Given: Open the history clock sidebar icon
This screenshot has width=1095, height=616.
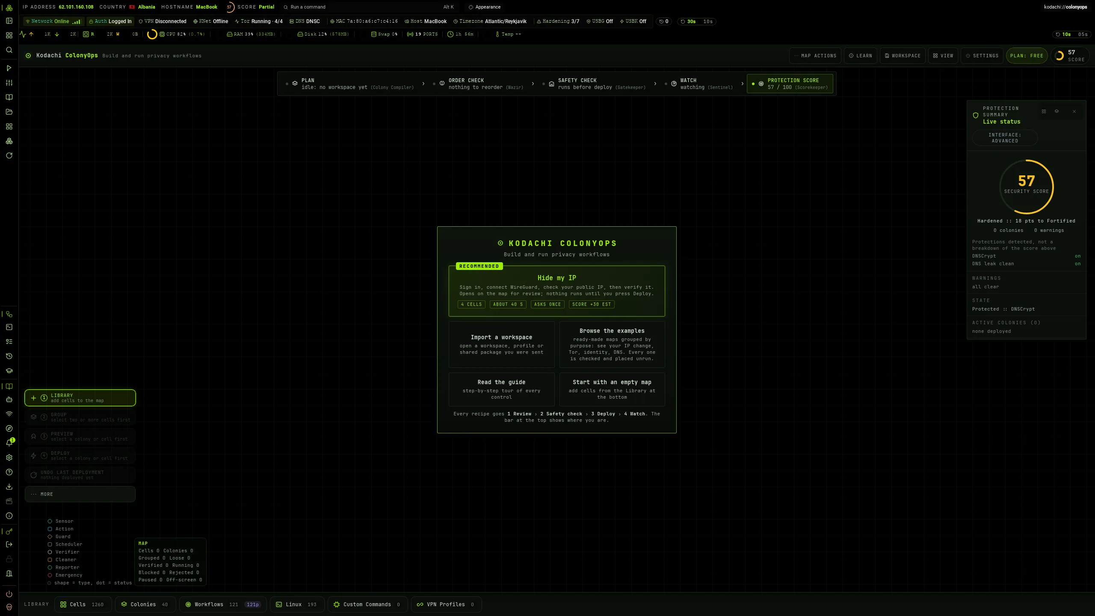Looking at the screenshot, I should pos(9,356).
